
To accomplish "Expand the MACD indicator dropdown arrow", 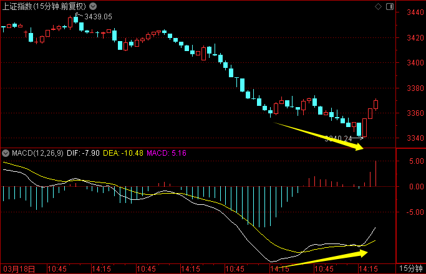I will pos(4,153).
